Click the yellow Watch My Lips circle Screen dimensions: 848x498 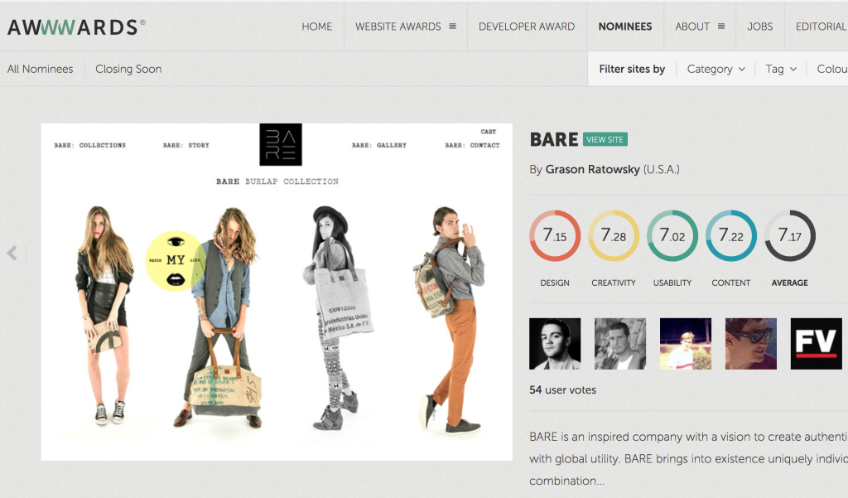click(176, 261)
